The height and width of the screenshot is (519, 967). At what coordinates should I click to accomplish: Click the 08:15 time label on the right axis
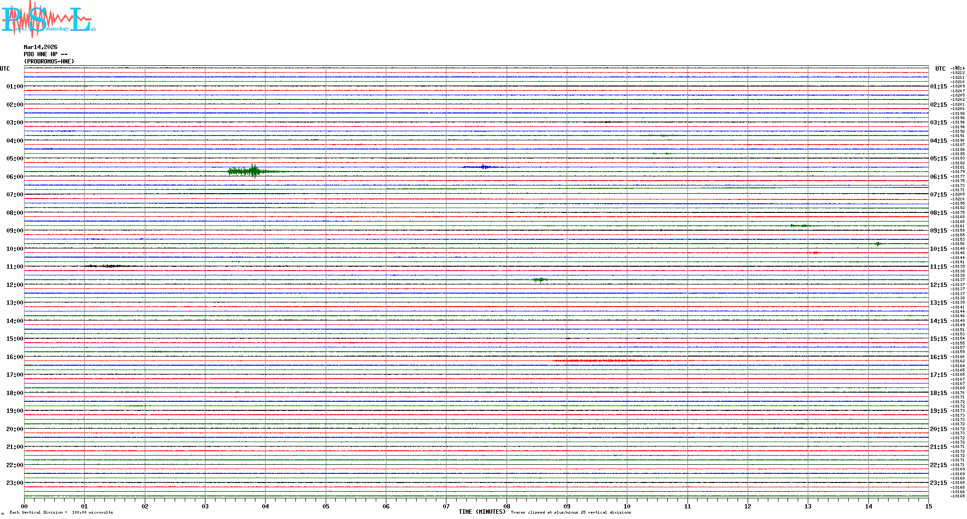click(938, 213)
